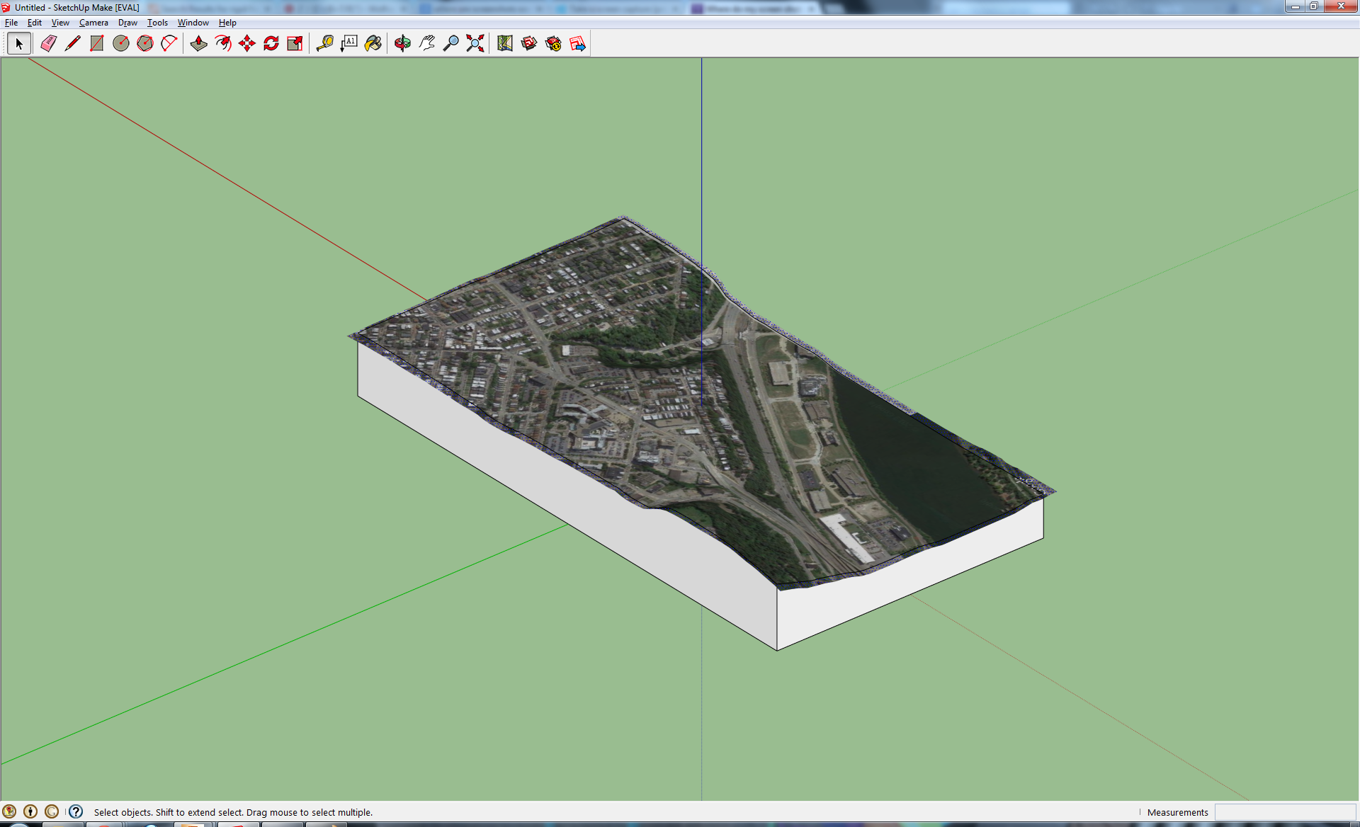Screen dimensions: 1360x827
Task: Select the Tape Measure tool
Action: [327, 42]
